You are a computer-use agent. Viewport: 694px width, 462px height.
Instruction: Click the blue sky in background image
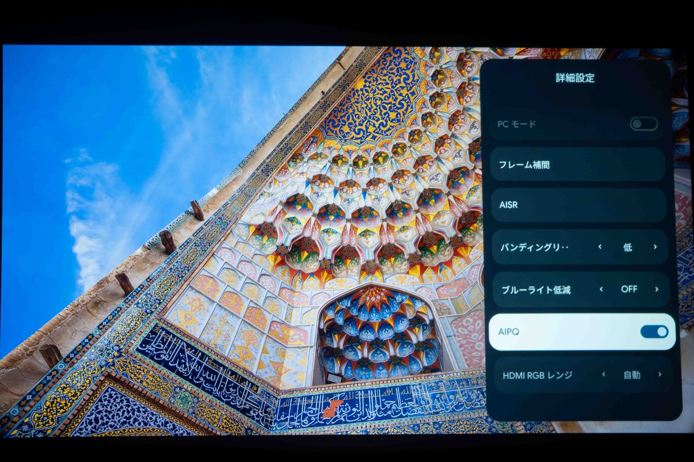(x=87, y=115)
